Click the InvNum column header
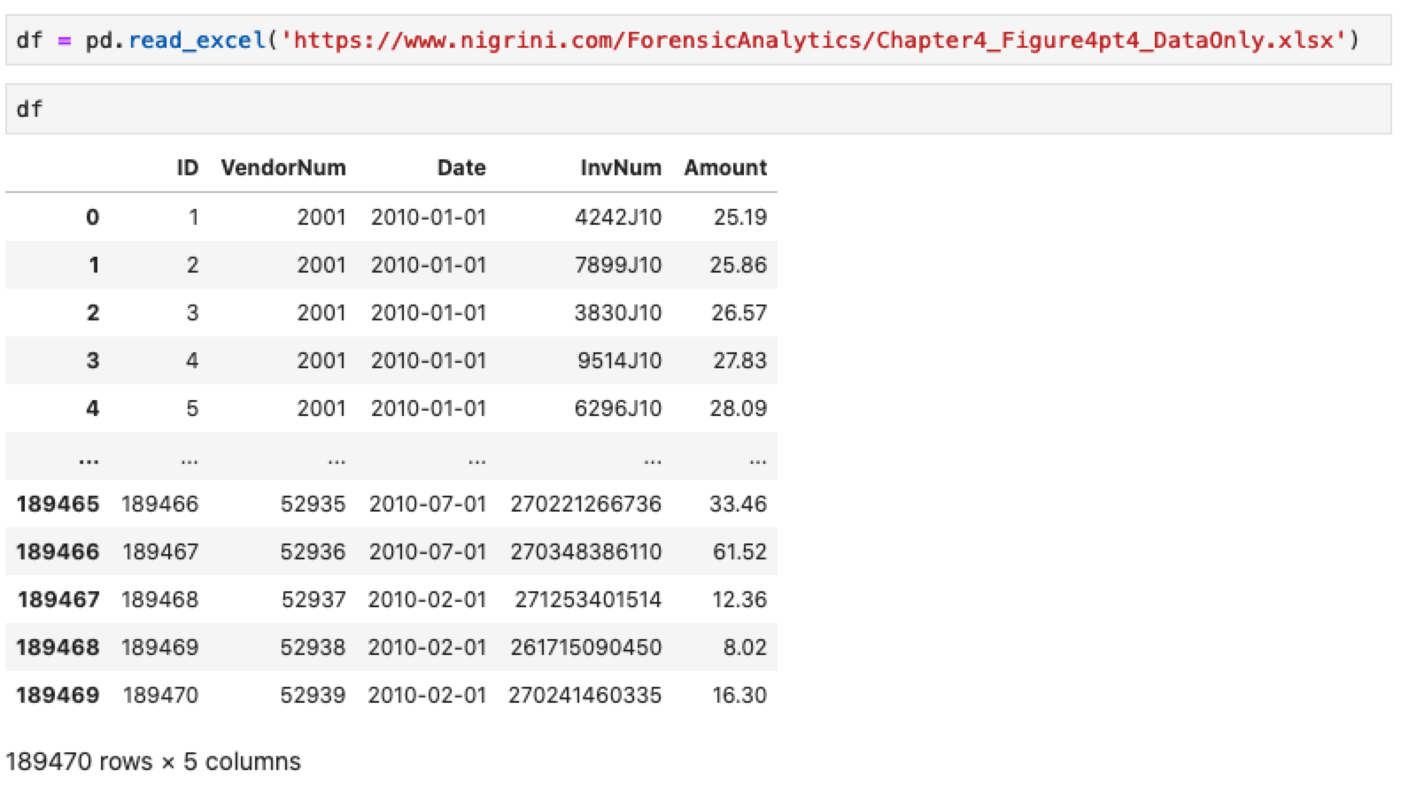This screenshot has height=786, width=1401. 620,168
